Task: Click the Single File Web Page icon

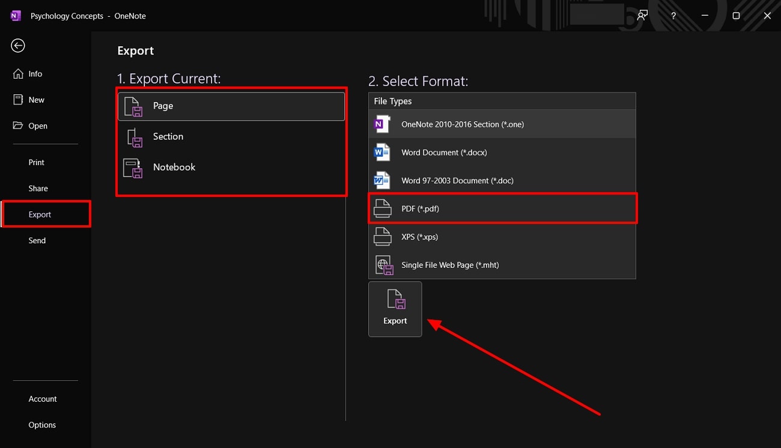Action: coord(384,265)
